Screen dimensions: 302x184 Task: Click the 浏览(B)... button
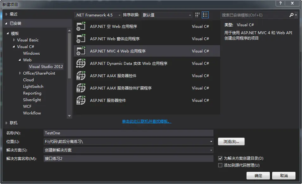tap(231, 141)
